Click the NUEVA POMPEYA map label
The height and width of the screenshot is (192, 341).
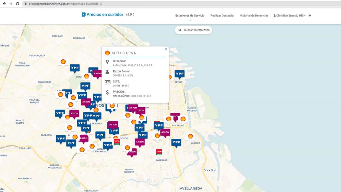pos(129,171)
